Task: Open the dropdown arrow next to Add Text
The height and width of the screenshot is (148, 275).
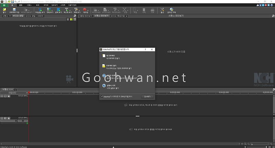Action: (x=70, y=10)
